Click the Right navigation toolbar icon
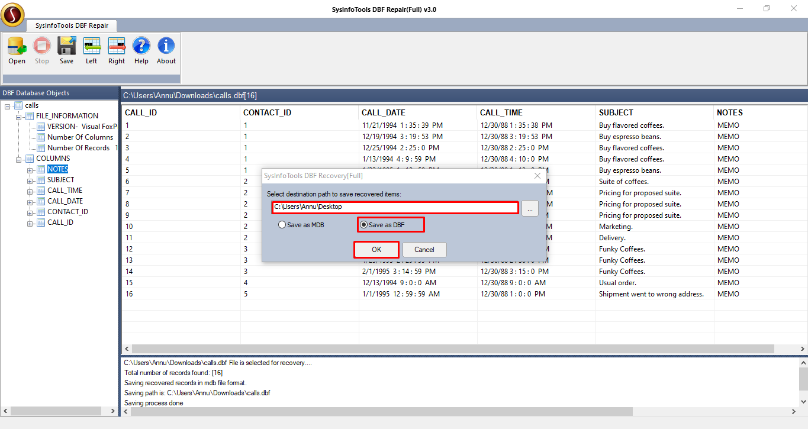Image resolution: width=808 pixels, height=429 pixels. tap(117, 47)
